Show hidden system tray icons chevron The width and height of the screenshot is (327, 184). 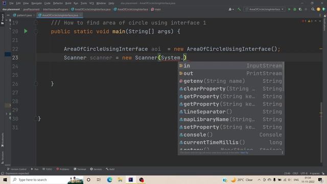click(x=259, y=179)
